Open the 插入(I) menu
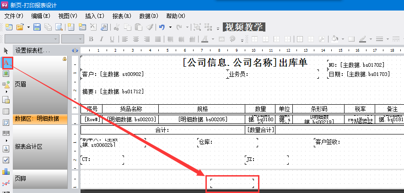Viewport: 404px width, 193px height. point(95,16)
